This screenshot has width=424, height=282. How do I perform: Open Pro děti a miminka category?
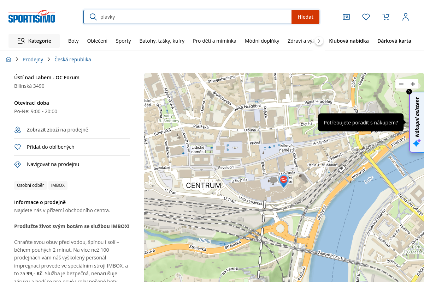point(214,41)
